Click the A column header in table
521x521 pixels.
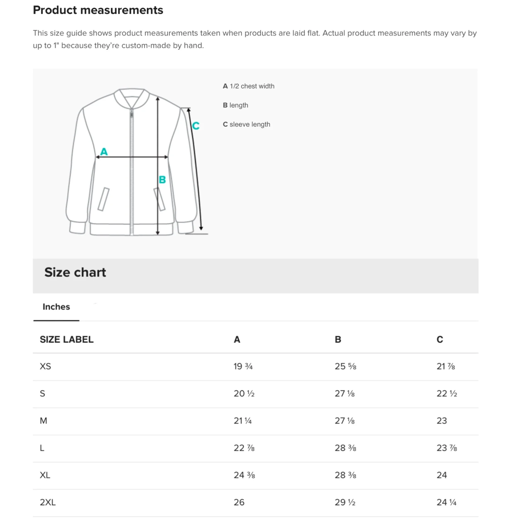click(237, 339)
